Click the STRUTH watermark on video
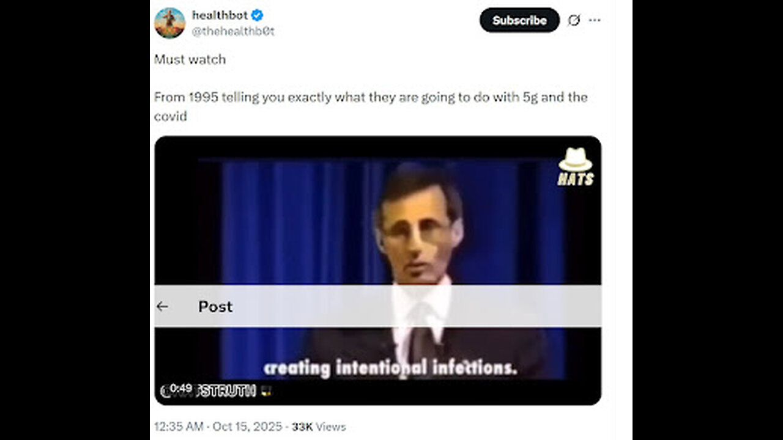The image size is (783, 440). pos(226,391)
